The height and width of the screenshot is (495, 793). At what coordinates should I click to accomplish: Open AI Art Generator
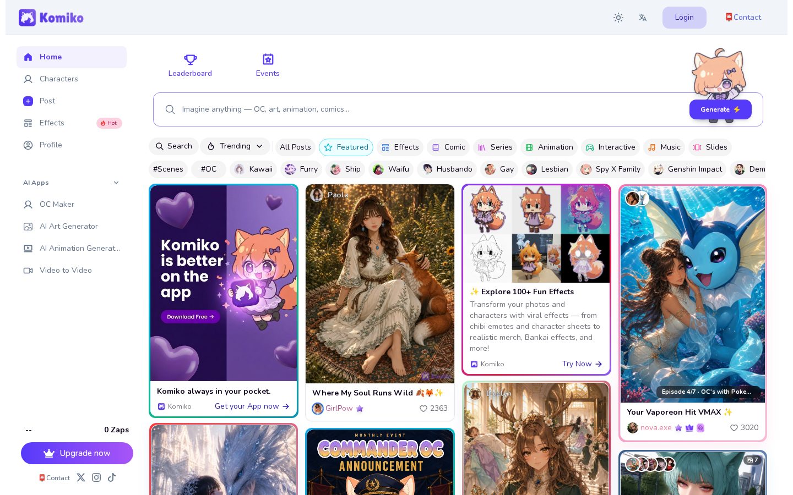72,227
